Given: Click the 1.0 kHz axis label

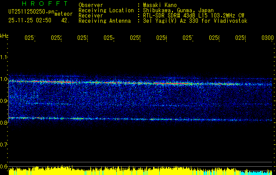Looking at the screenshot, I should tap(4, 79).
